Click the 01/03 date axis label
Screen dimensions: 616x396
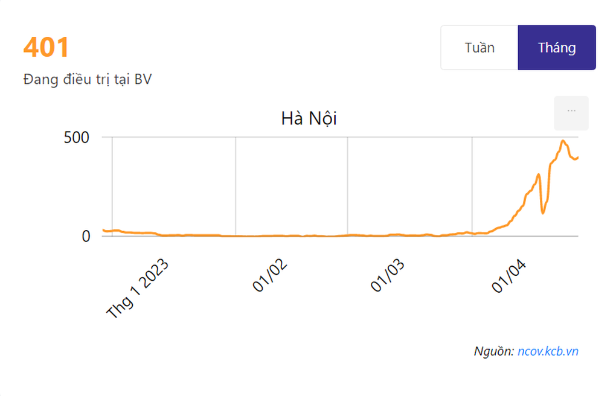click(387, 275)
